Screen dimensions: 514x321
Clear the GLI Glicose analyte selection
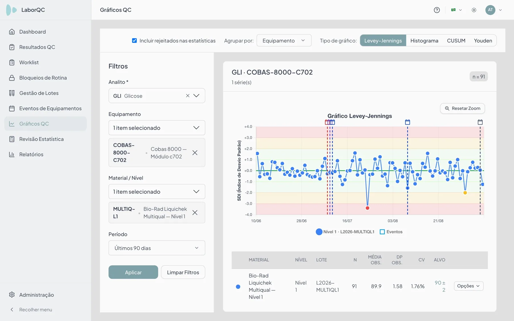(x=188, y=96)
